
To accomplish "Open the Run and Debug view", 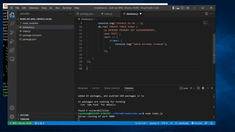I will click(12, 41).
